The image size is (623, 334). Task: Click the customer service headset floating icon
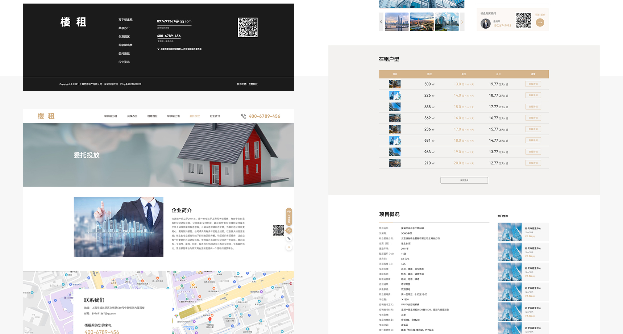289,211
